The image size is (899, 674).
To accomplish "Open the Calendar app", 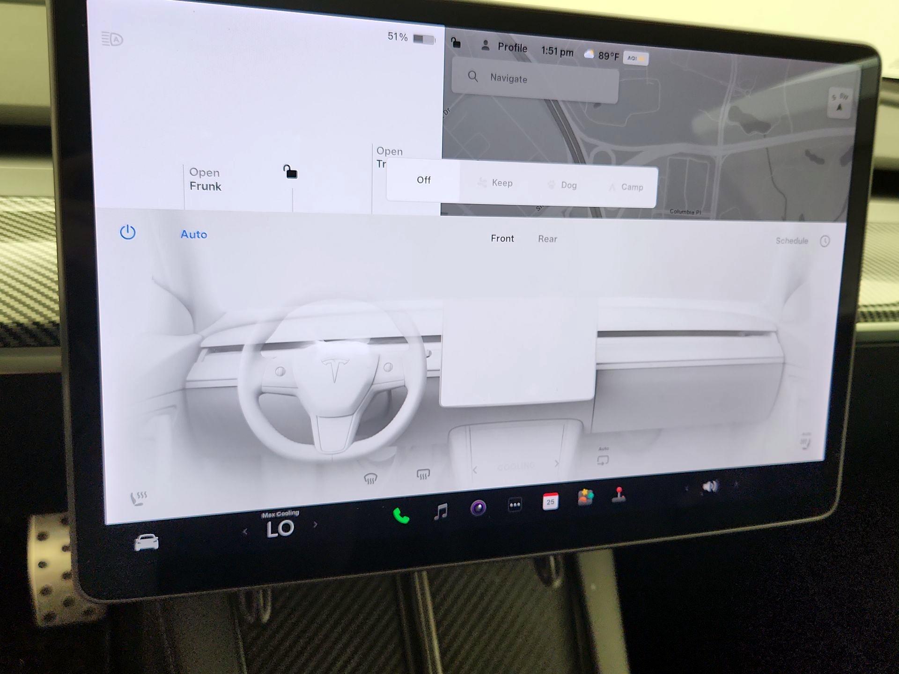I will (550, 501).
